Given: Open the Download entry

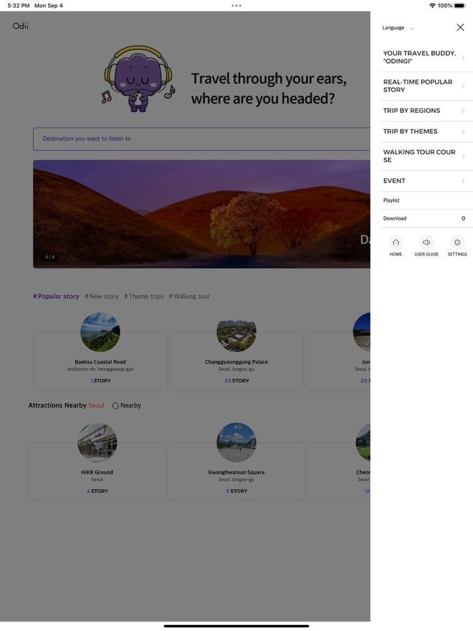Looking at the screenshot, I should pyautogui.click(x=426, y=218).
